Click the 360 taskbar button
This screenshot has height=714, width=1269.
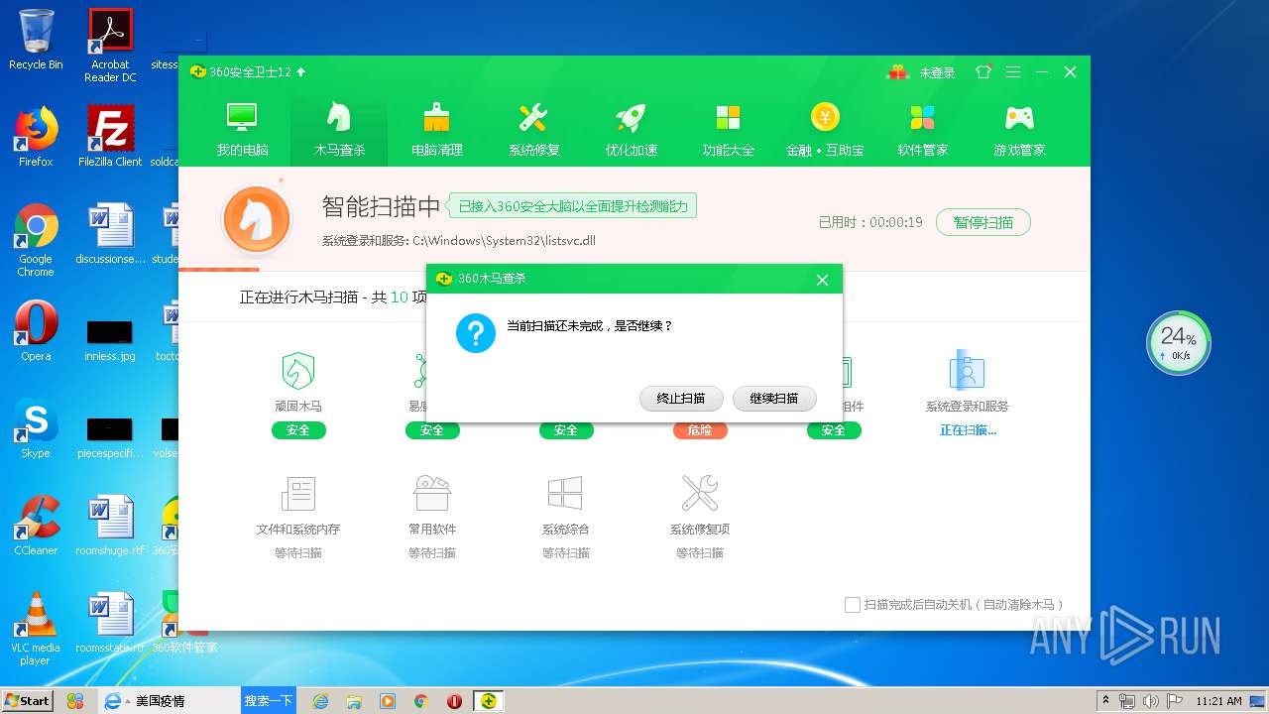488,701
